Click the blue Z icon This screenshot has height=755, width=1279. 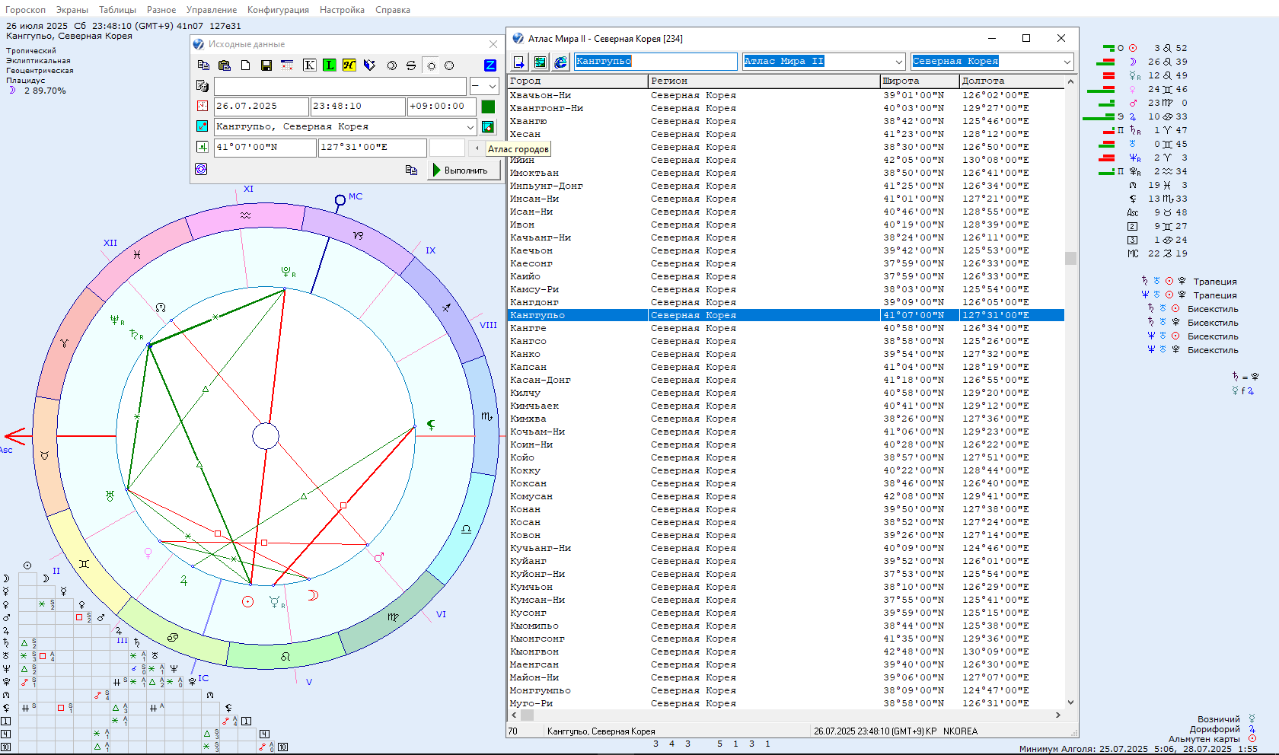point(490,65)
